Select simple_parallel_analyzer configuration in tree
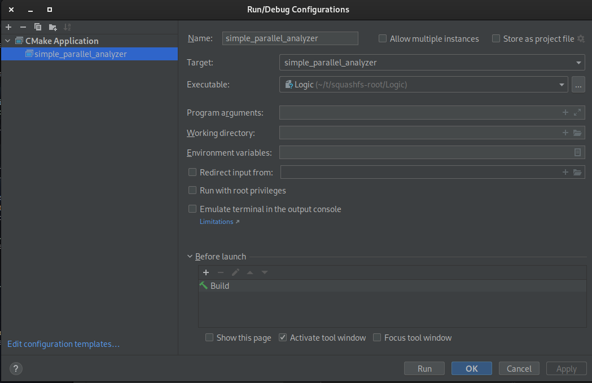The width and height of the screenshot is (592, 383). click(x=89, y=54)
